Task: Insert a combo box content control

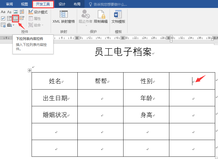Action: [x=9, y=18]
